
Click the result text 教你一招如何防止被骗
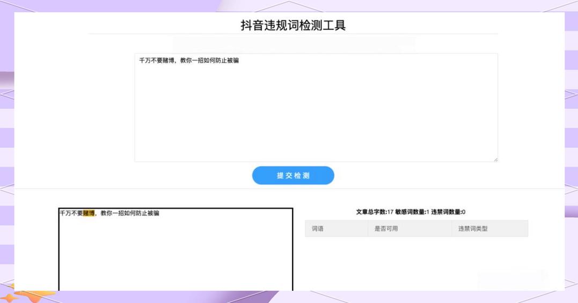(x=130, y=213)
